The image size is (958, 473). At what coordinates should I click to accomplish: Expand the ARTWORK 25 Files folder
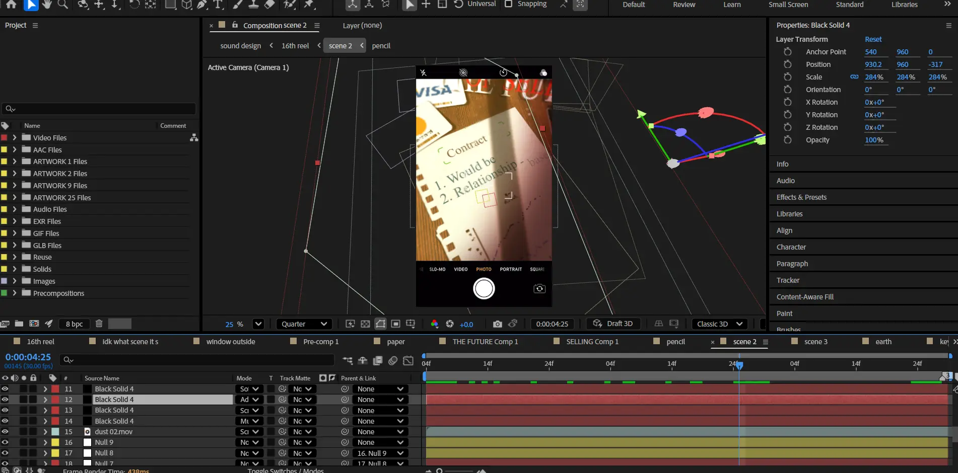(15, 197)
